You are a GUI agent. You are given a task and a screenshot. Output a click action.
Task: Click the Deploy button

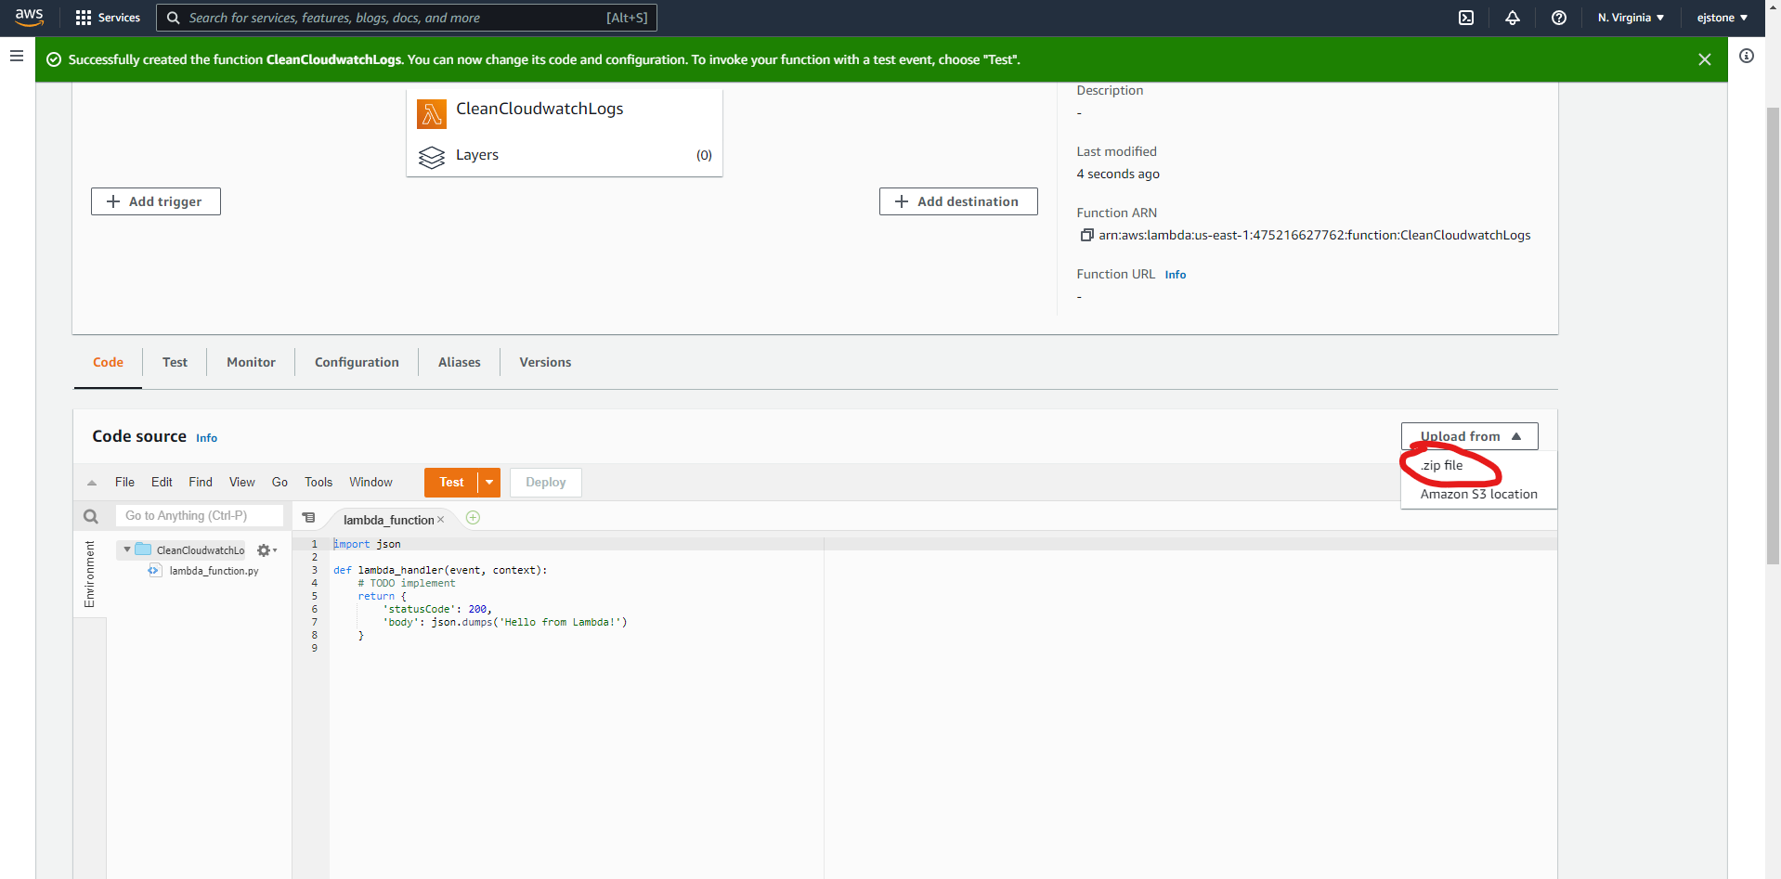pos(546,483)
